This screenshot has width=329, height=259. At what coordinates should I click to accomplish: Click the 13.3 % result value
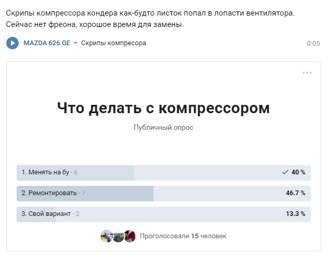tap(295, 214)
